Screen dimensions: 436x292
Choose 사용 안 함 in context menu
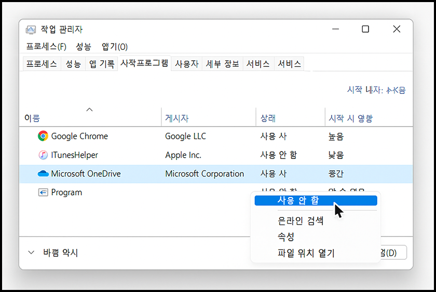[x=316, y=200]
